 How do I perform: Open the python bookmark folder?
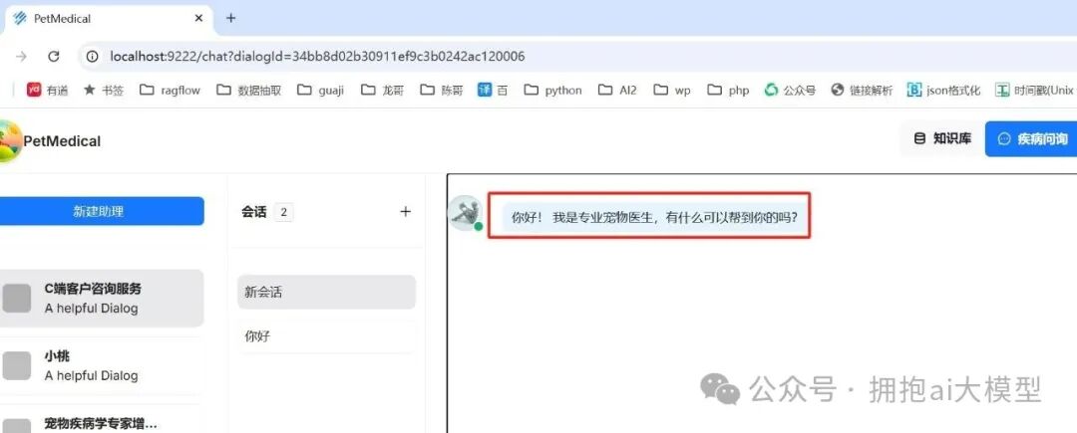[552, 90]
